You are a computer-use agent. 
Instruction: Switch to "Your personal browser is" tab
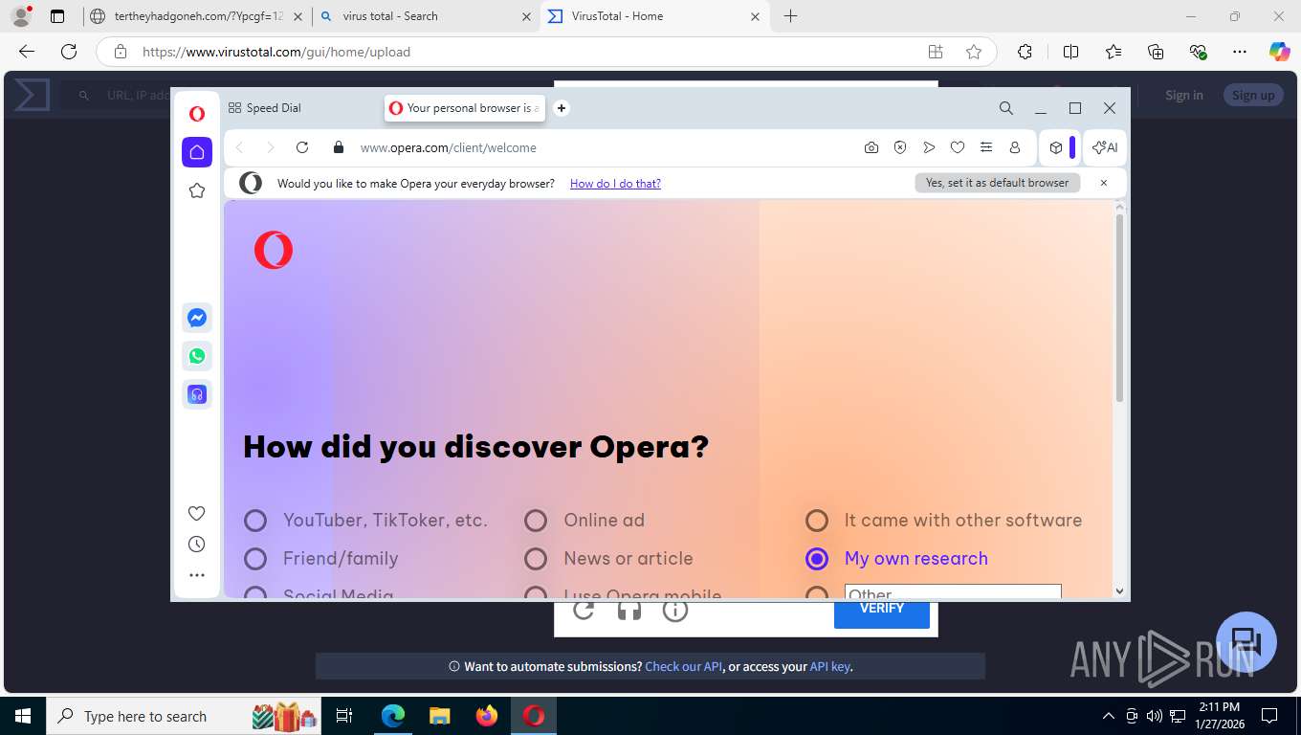click(465, 108)
